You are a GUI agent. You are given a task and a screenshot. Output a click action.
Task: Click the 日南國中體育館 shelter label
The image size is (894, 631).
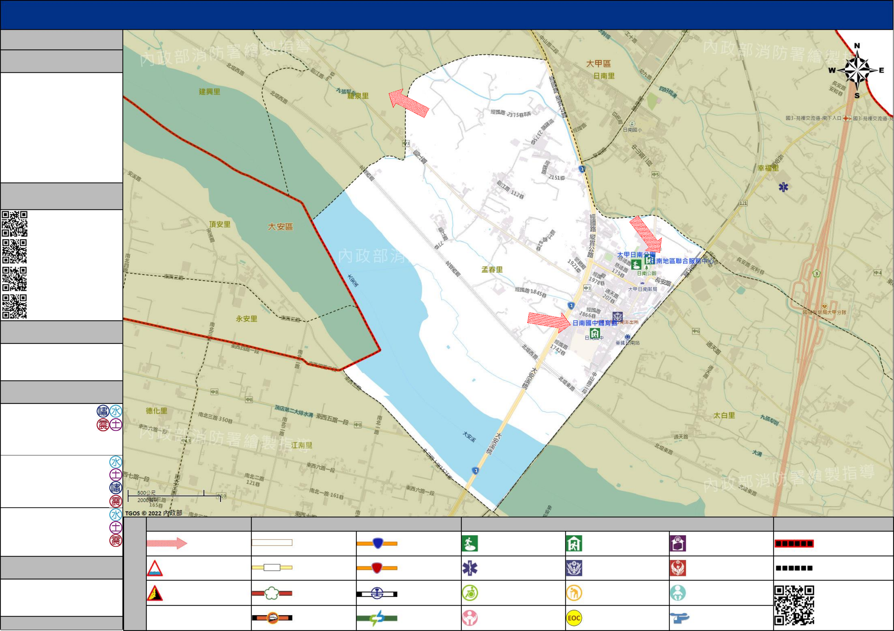click(595, 323)
